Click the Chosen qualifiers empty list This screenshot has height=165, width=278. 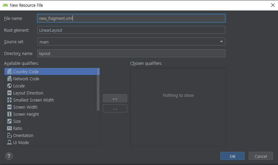point(178,107)
